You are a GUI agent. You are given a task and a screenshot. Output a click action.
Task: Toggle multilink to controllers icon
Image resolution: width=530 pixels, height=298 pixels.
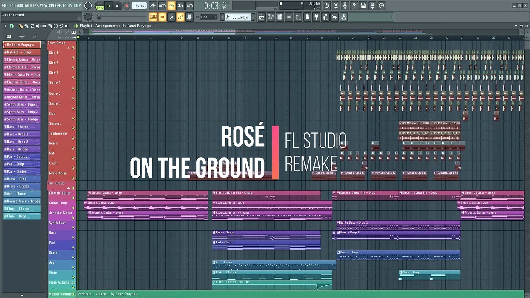[190, 17]
